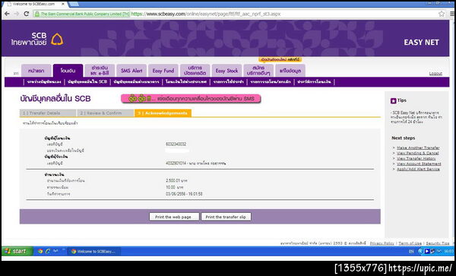This screenshot has height=276, width=456.
Task: Click the Security Tips footer link
Action: (438, 243)
